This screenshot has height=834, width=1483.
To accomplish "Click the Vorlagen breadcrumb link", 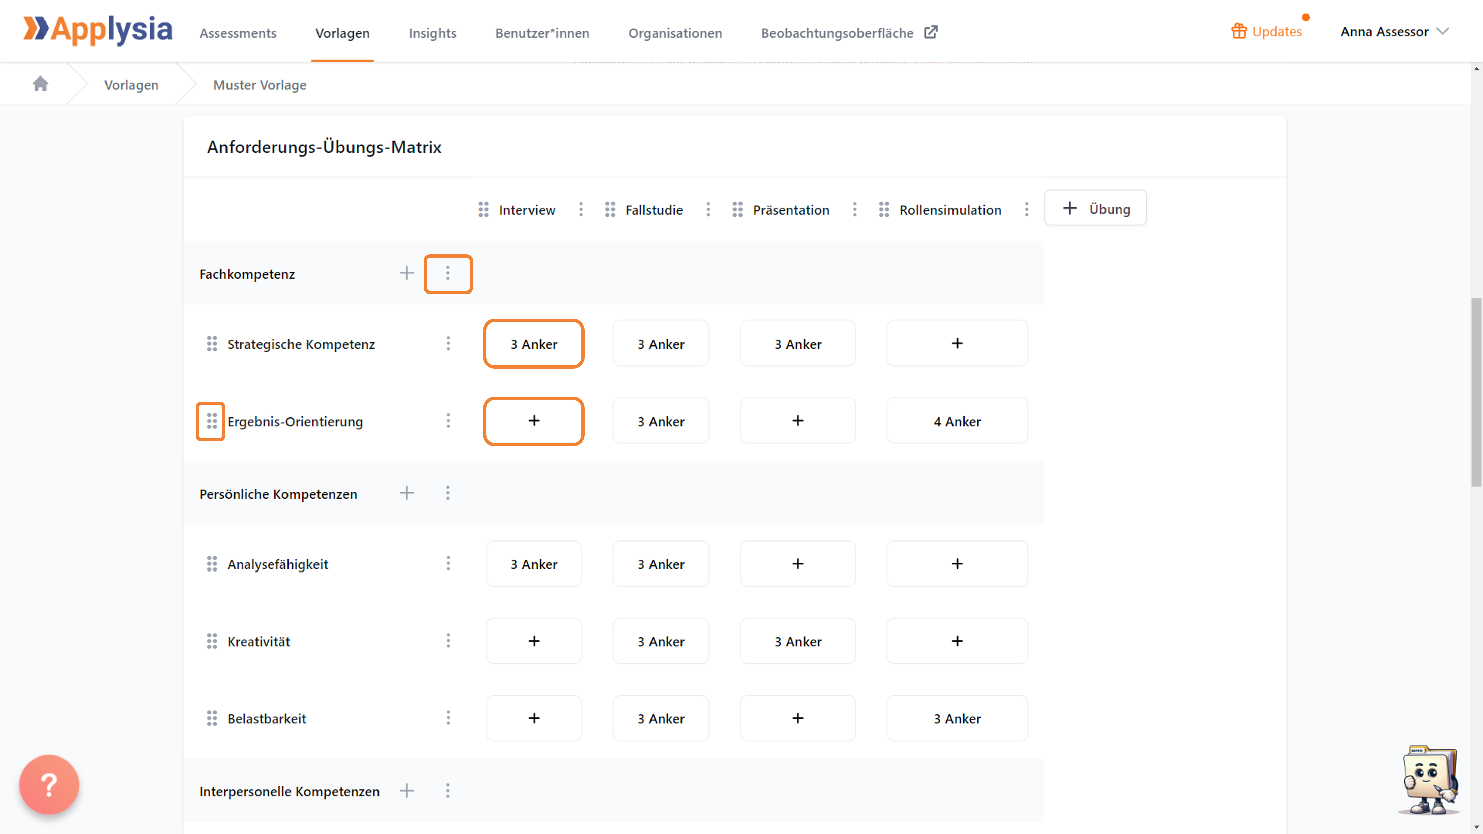I will [131, 85].
